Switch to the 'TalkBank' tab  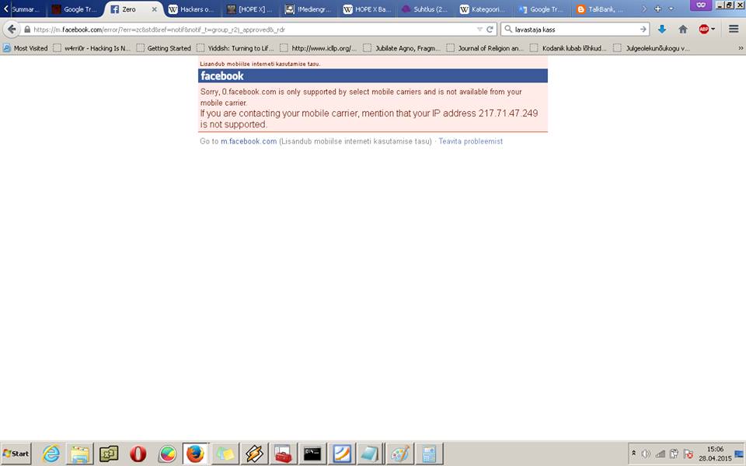pyautogui.click(x=599, y=9)
